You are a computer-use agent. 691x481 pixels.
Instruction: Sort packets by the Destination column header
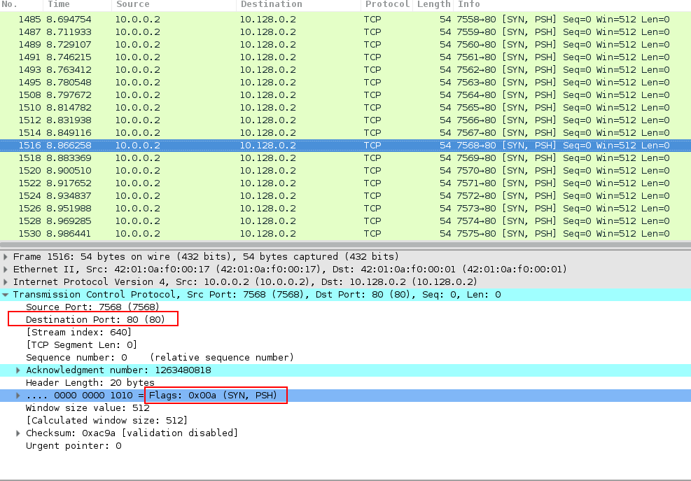(299, 4)
